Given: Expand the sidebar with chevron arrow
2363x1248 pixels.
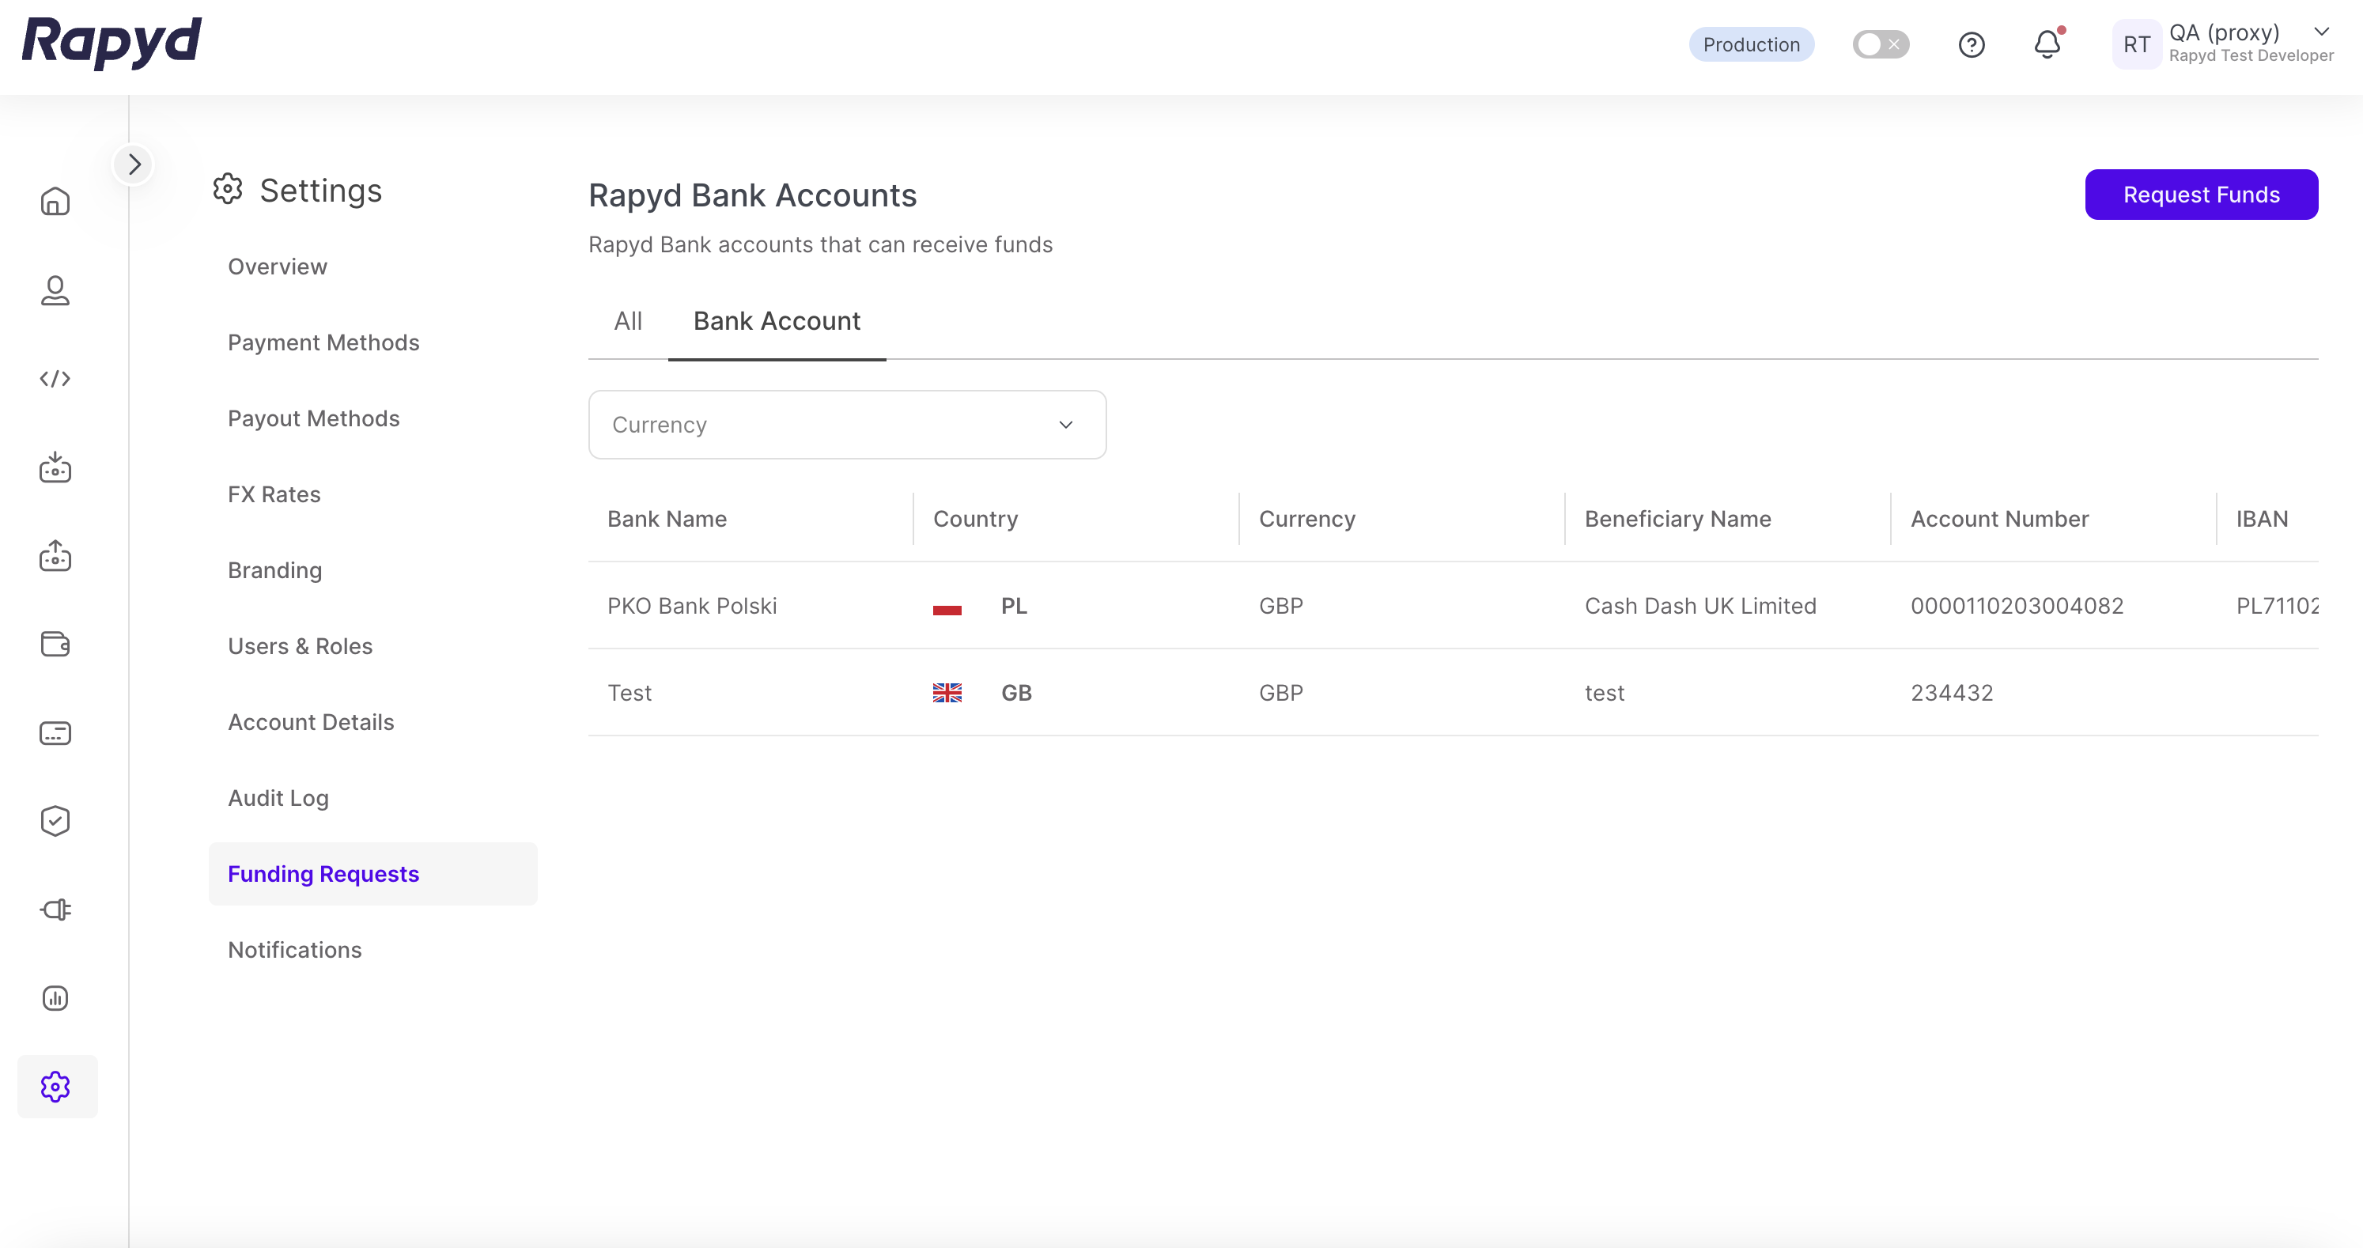Looking at the screenshot, I should pyautogui.click(x=134, y=165).
